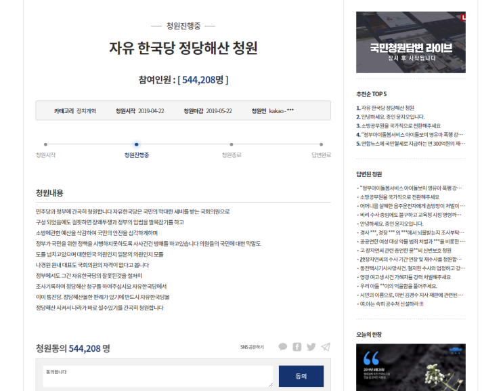Open answered petition 故장자연씨의 수사 기간 연장

coord(411,260)
